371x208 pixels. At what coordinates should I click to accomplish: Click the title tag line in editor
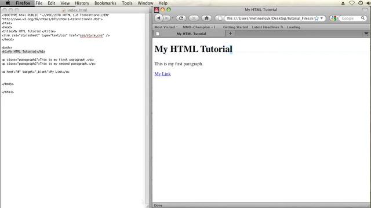pos(28,31)
